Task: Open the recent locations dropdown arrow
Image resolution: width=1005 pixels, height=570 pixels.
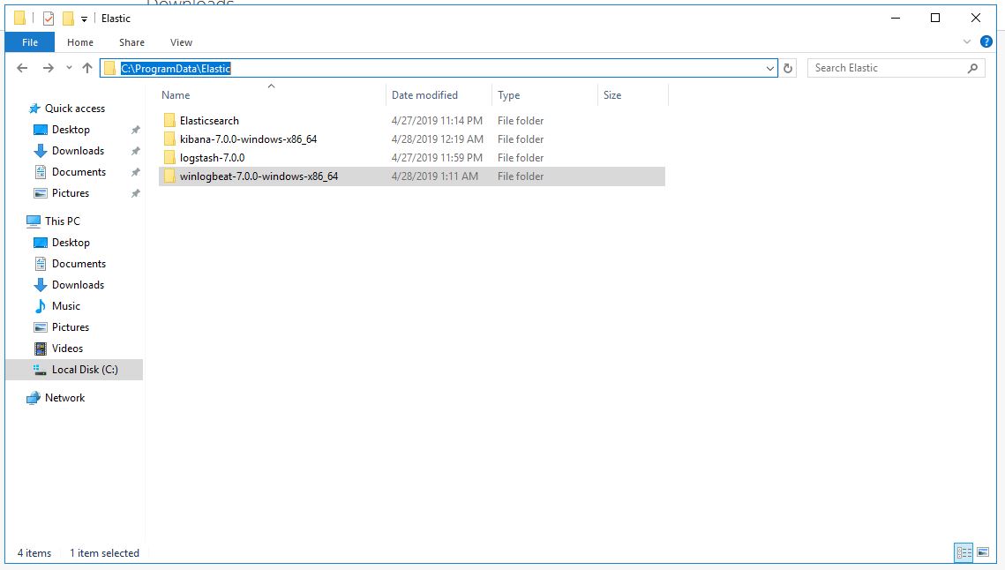Action: [x=69, y=68]
